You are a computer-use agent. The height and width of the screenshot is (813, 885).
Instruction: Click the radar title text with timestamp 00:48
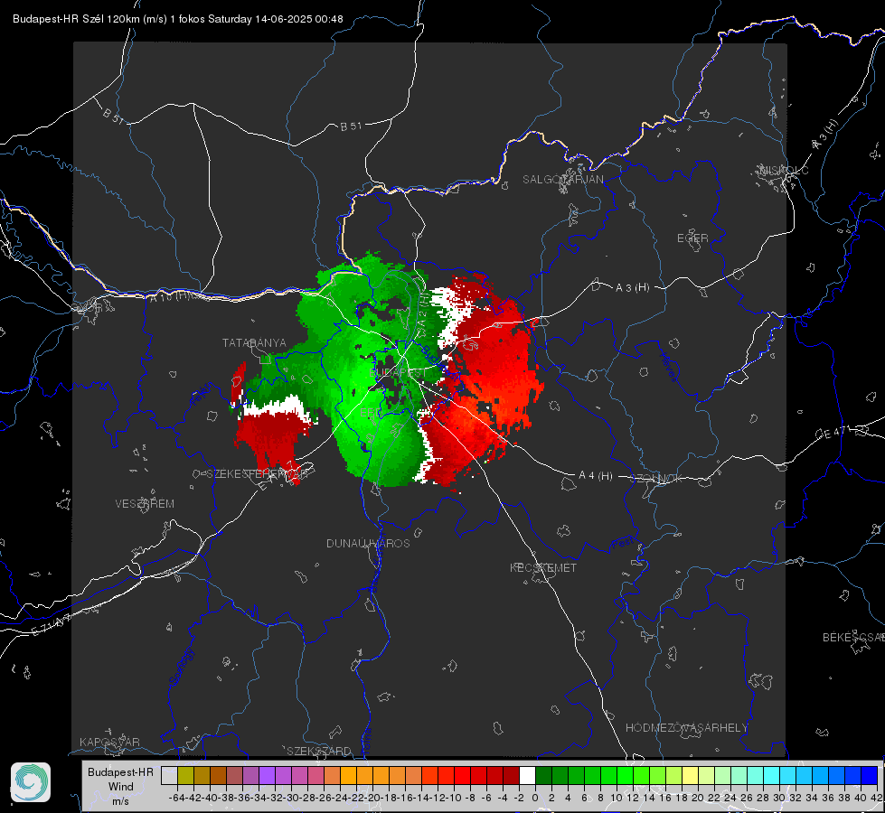click(178, 19)
